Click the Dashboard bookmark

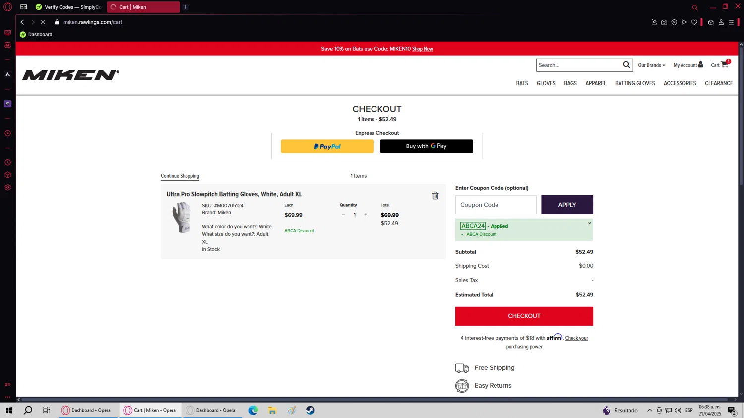point(36,35)
